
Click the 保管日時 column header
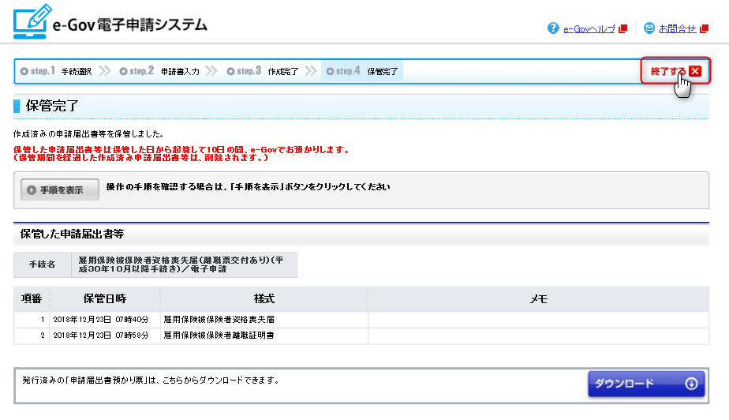coord(105,299)
